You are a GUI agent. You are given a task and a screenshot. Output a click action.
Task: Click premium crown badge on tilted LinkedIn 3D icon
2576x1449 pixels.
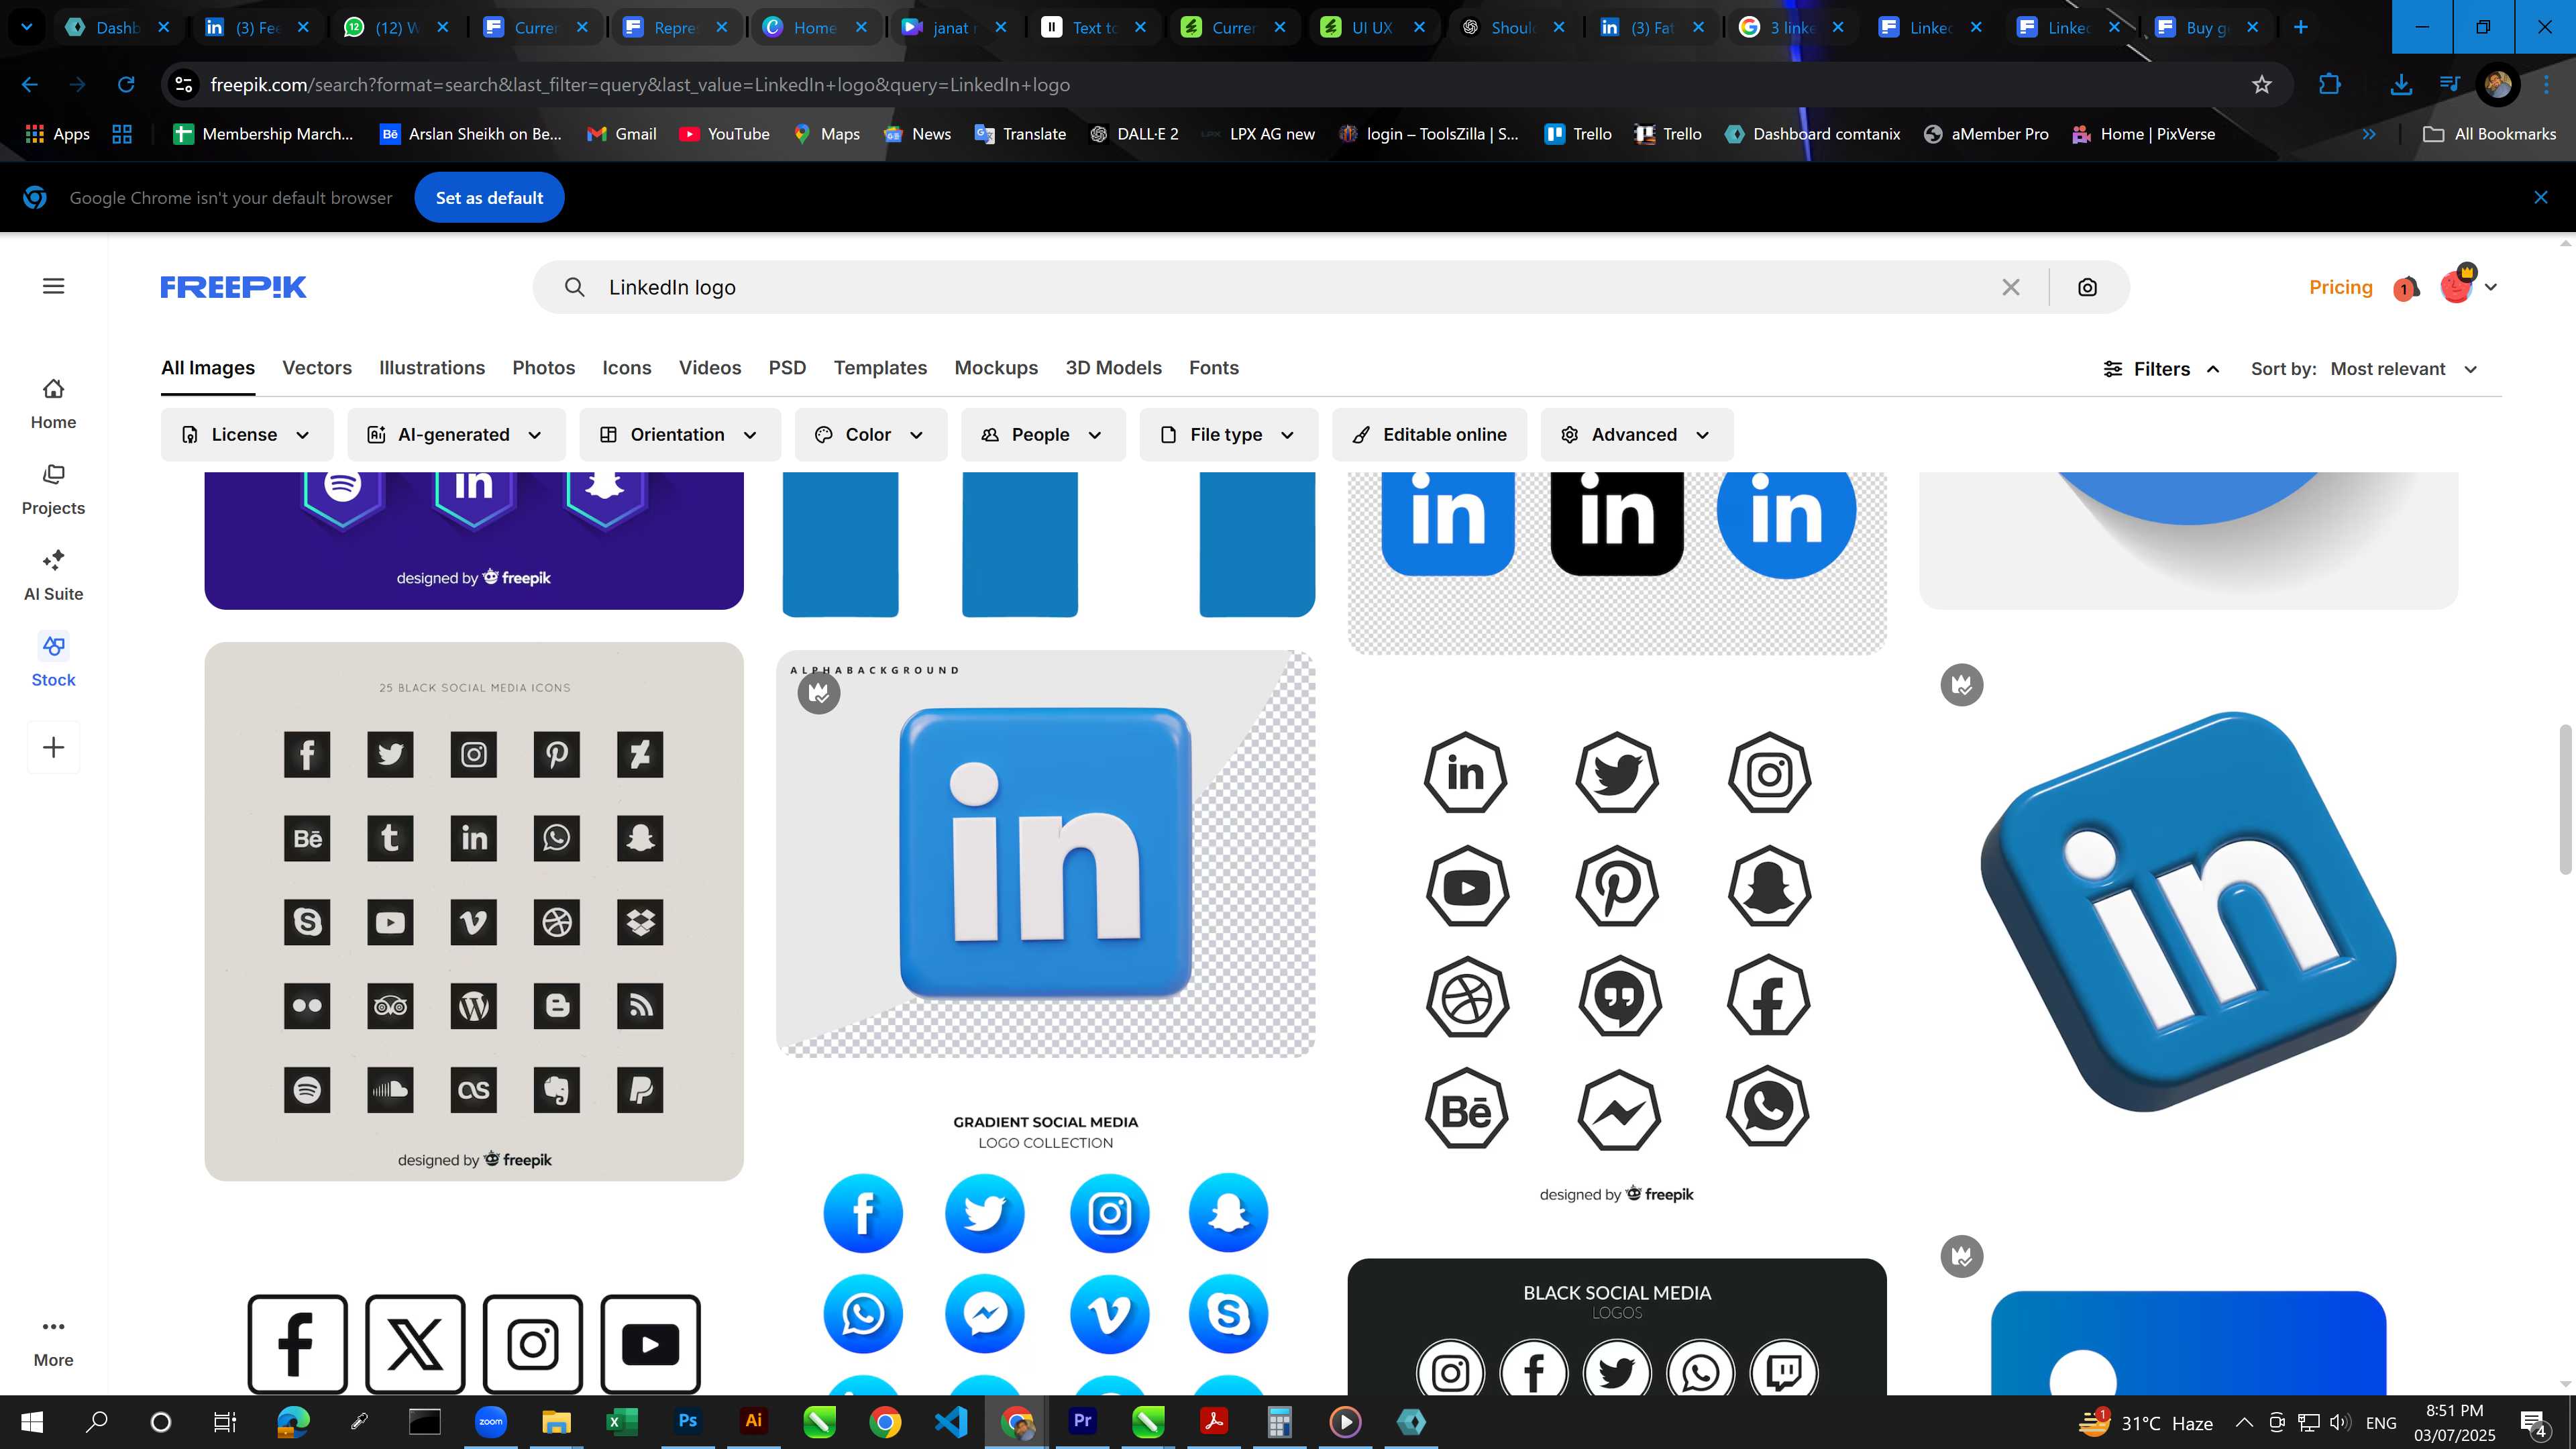(1962, 685)
